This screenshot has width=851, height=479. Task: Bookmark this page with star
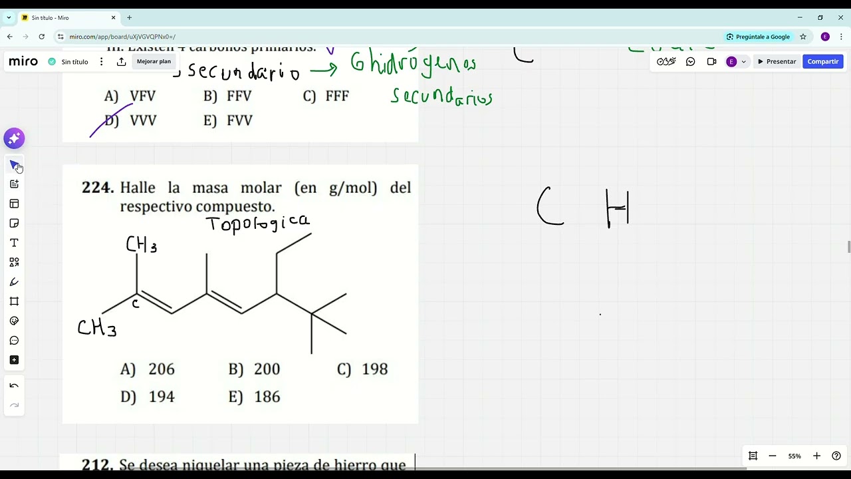[803, 37]
